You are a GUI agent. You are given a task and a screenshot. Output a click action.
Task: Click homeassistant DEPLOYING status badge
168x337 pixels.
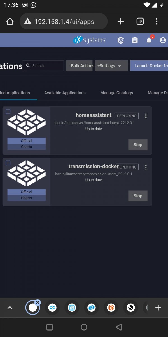pos(127,116)
